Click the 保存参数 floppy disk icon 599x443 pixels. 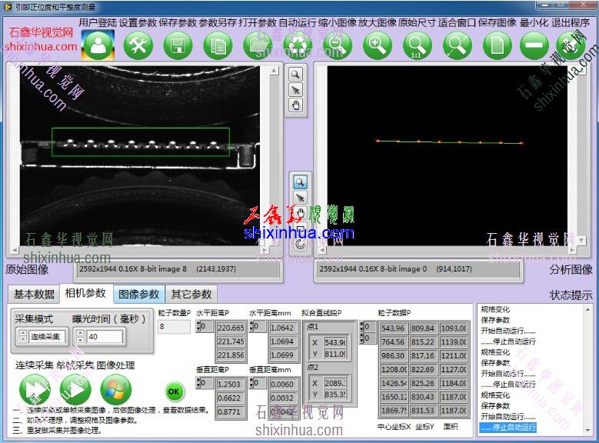coord(178,45)
